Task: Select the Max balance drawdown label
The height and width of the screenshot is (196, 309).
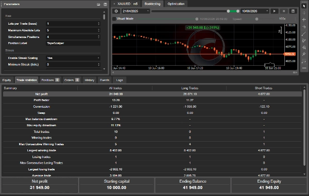Action: [x=41, y=119]
